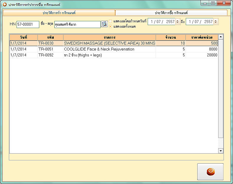Click the date cell of TR-0051 row

pyautogui.click(x=24, y=49)
